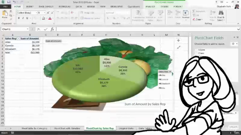Image resolution: width=241 pixels, height=135 pixels.
Task: Open the Name Box dropdown arrow
Action: [27, 29]
